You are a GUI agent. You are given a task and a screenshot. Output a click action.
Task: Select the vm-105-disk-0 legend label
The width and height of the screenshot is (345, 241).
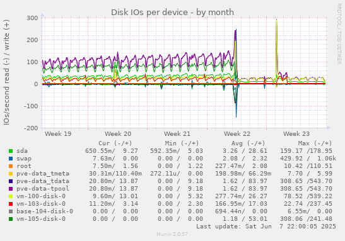pos(41,219)
